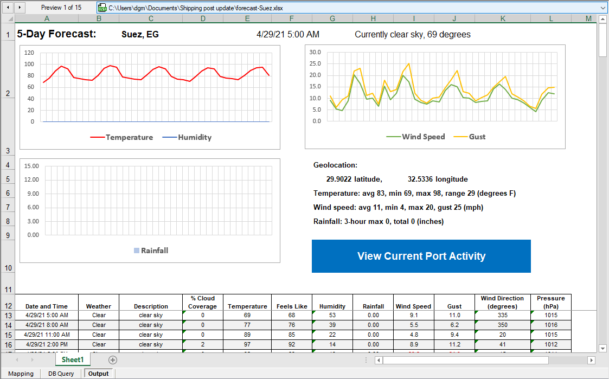Image resolution: width=609 pixels, height=379 pixels.
Task: Click select-all corner of spreadsheet
Action: 8,19
